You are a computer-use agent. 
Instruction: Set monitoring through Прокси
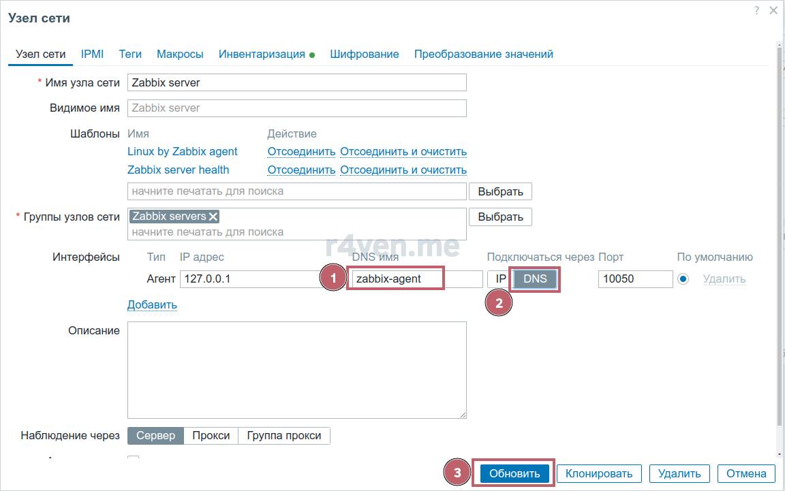[211, 435]
